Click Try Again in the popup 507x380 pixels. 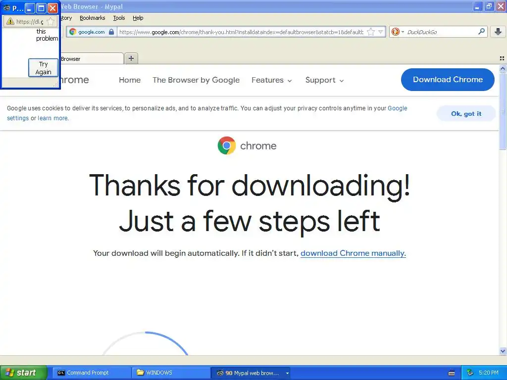point(43,68)
